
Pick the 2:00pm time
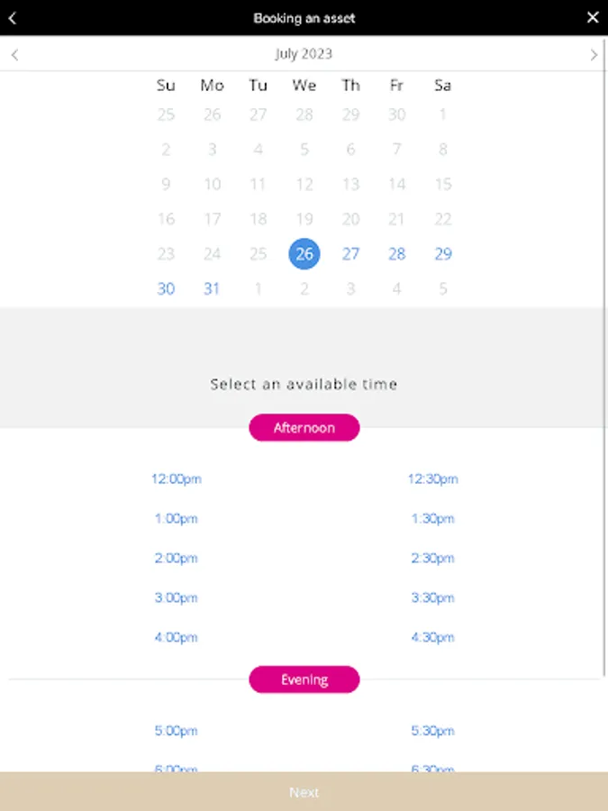176,559
